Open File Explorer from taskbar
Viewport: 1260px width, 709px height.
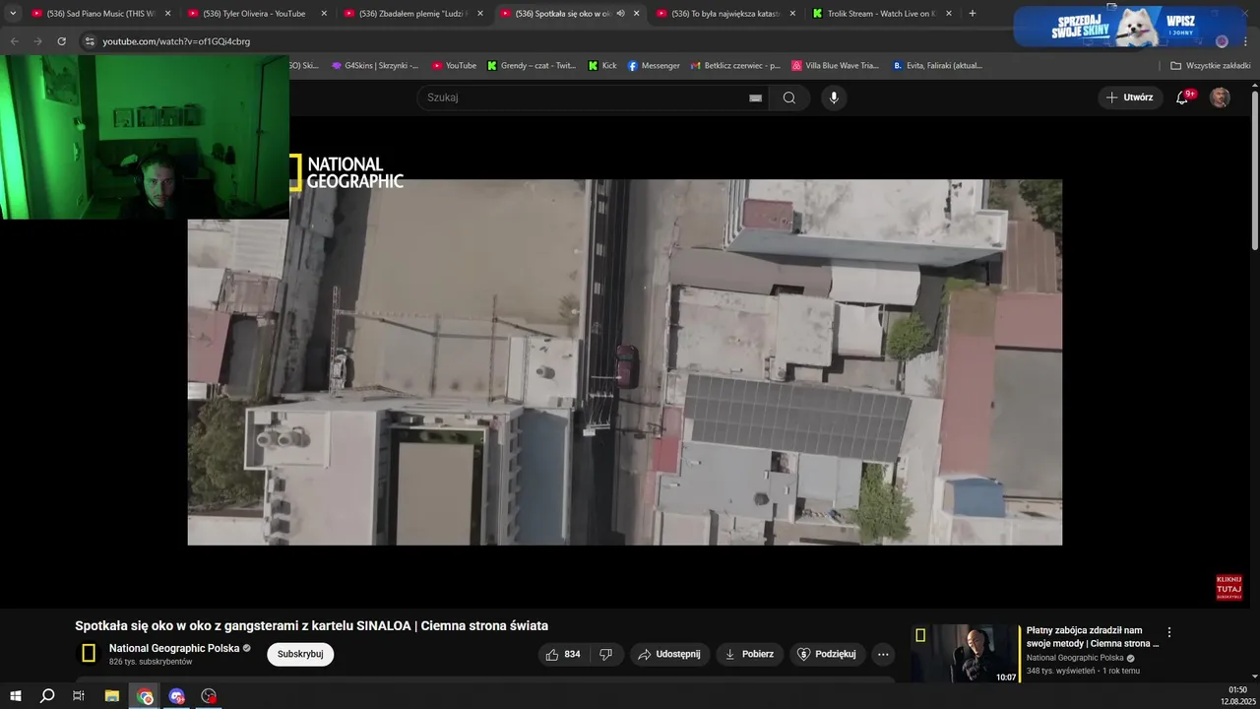point(112,696)
